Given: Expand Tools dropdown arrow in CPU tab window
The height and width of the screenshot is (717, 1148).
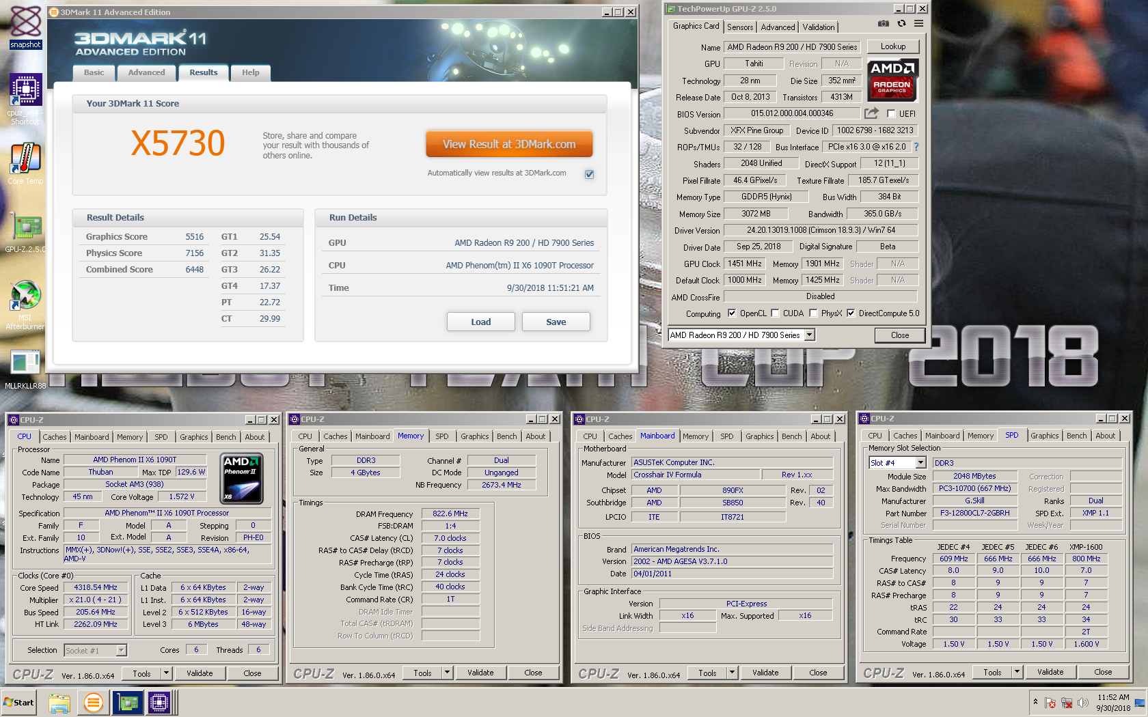Looking at the screenshot, I should [x=166, y=673].
